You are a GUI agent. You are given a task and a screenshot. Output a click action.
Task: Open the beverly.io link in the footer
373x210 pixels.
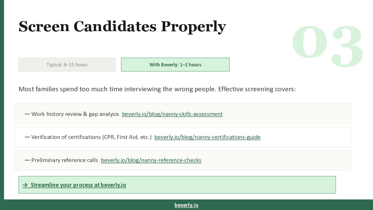tap(186, 205)
